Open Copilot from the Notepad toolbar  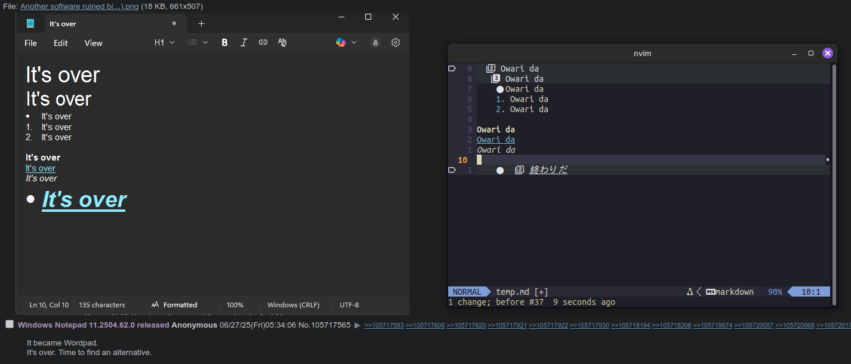tap(341, 42)
